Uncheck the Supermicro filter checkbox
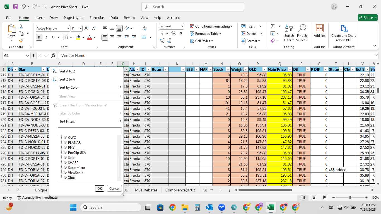 (66, 168)
